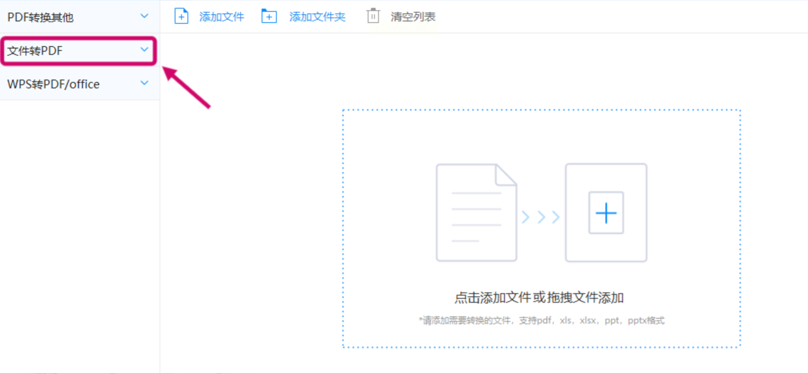
Task: Click the trash can clear list icon
Action: click(373, 16)
